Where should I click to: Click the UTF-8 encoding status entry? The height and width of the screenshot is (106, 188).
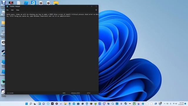pyautogui.click(x=88, y=93)
